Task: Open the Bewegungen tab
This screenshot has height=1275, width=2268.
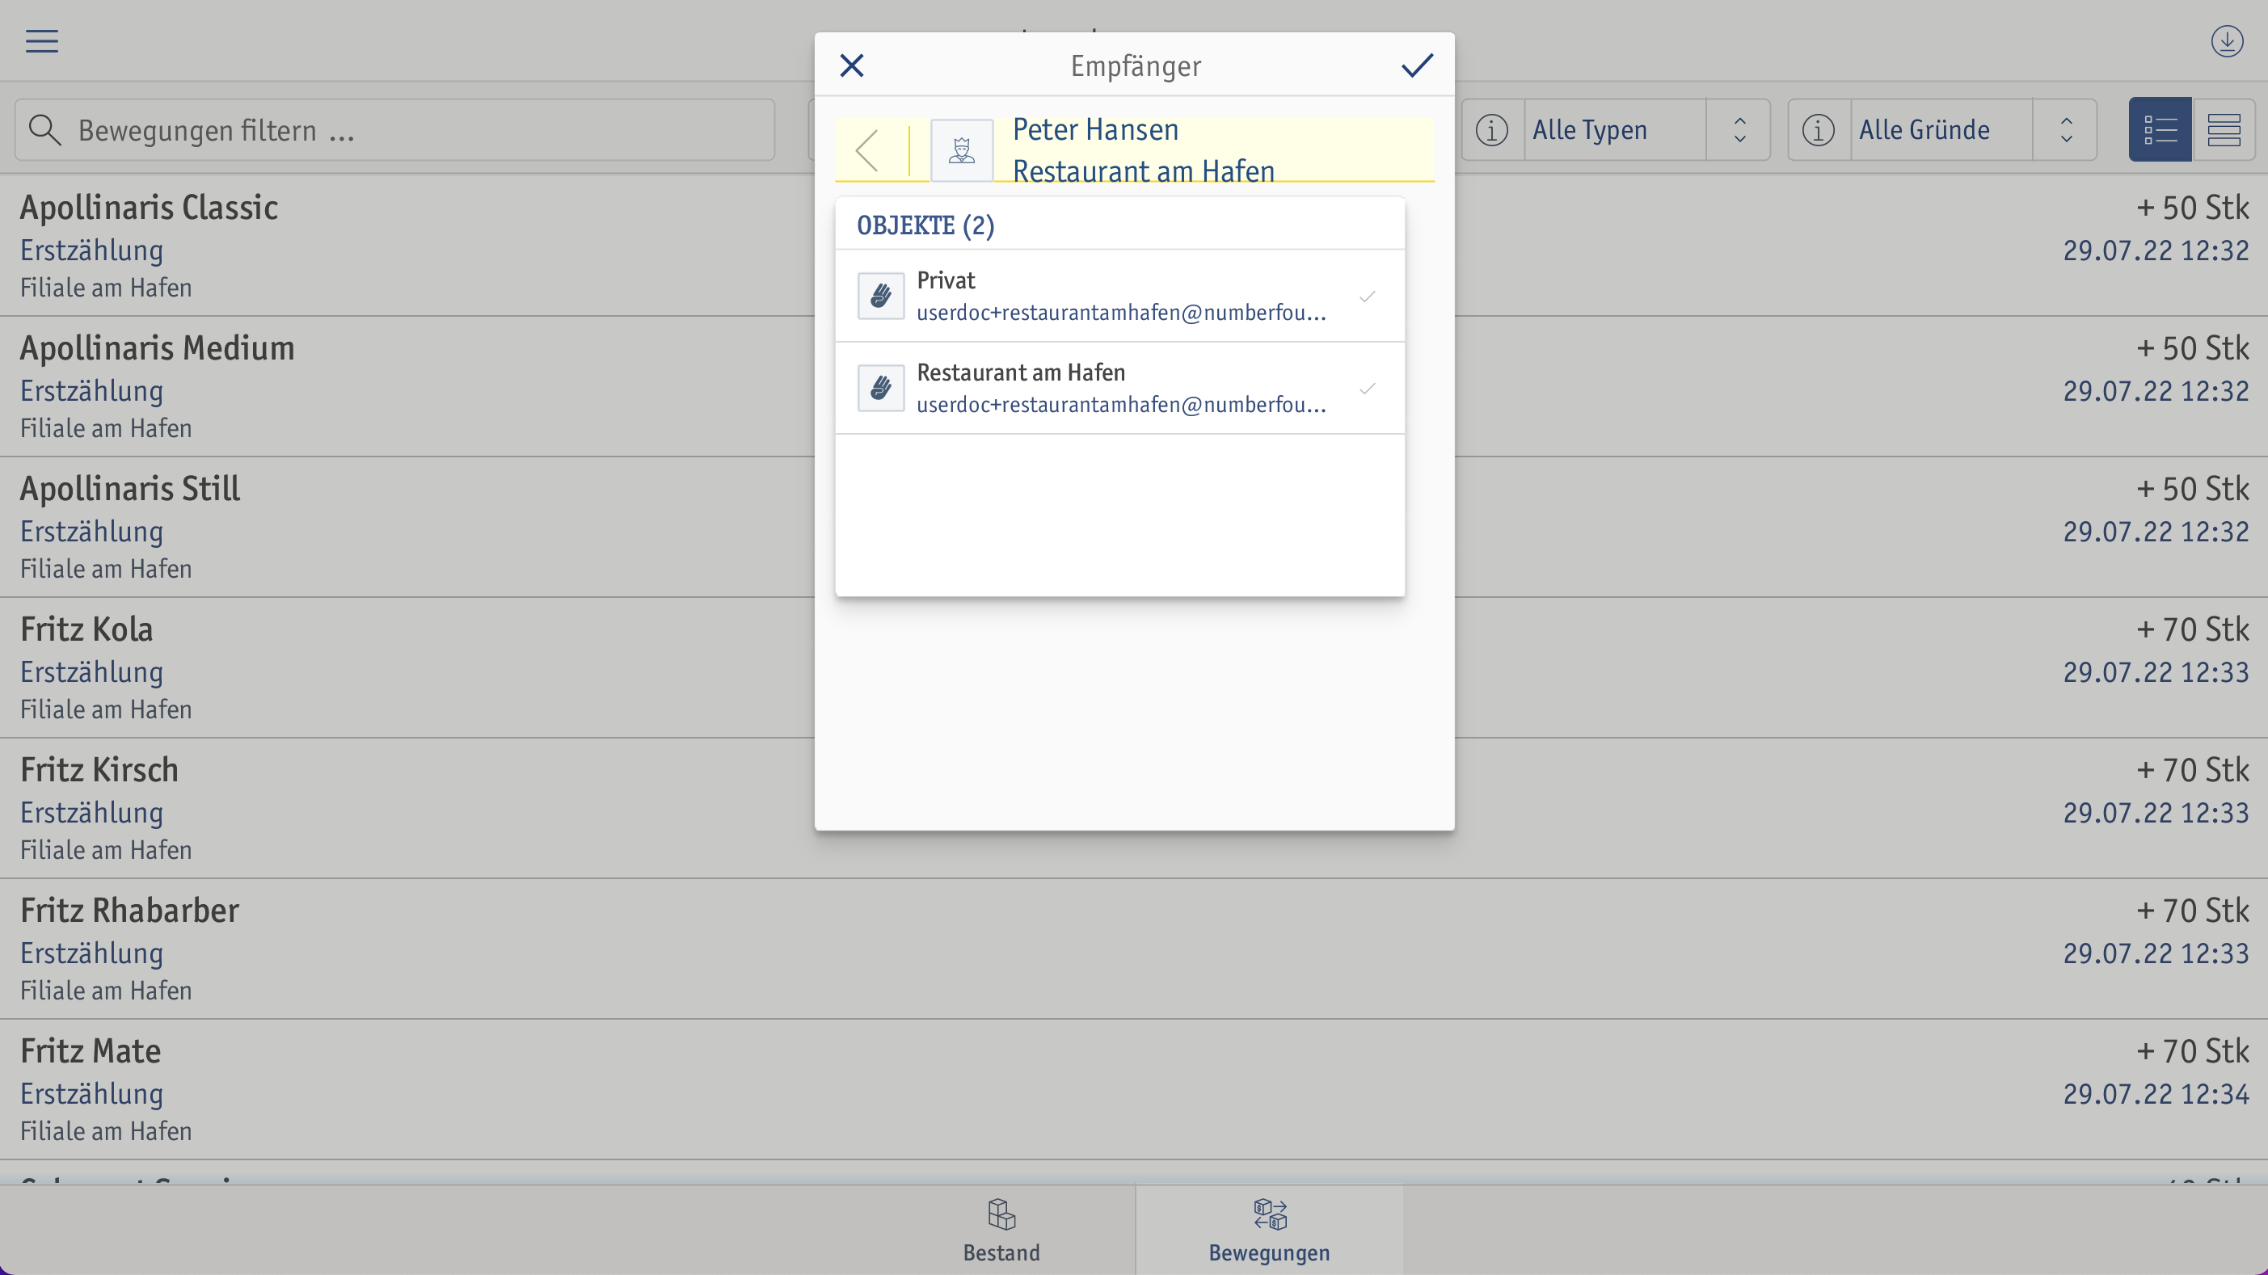Action: click(x=1269, y=1230)
